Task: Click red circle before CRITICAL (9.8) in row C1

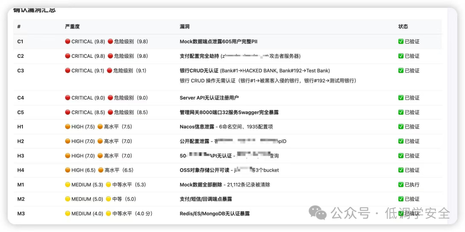Action: coord(68,41)
